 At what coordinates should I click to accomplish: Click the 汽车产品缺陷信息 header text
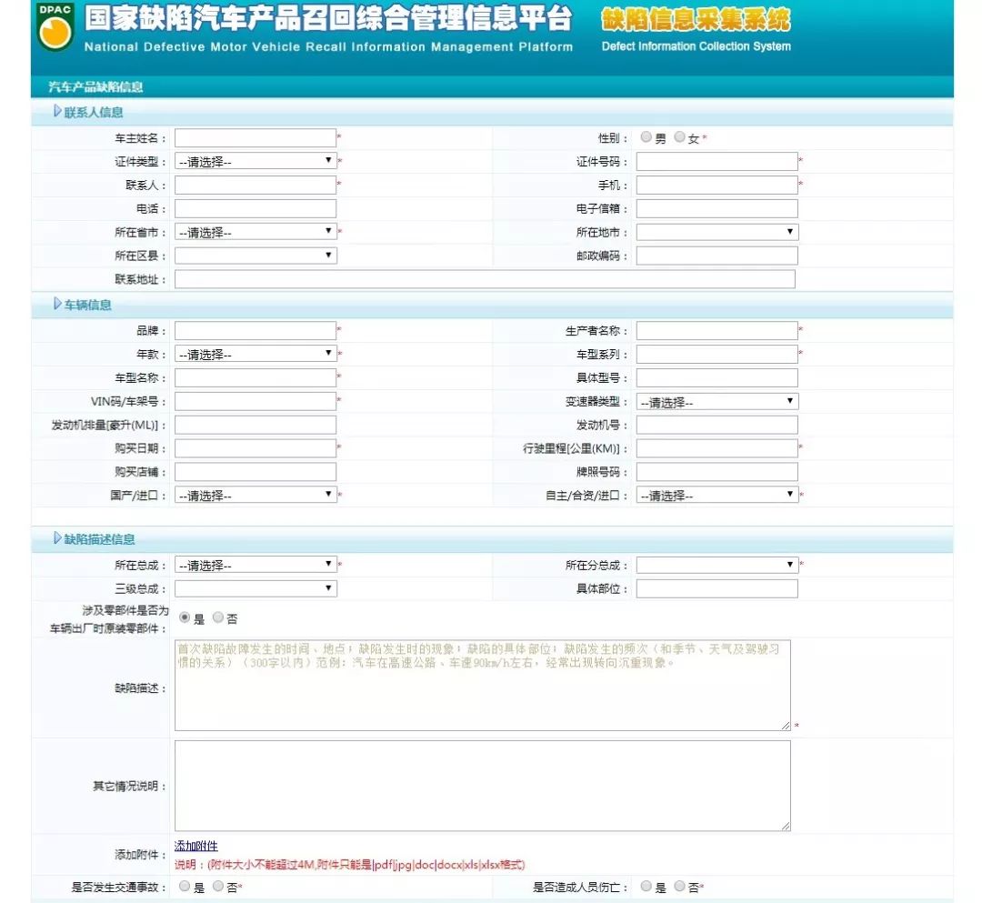click(x=95, y=87)
